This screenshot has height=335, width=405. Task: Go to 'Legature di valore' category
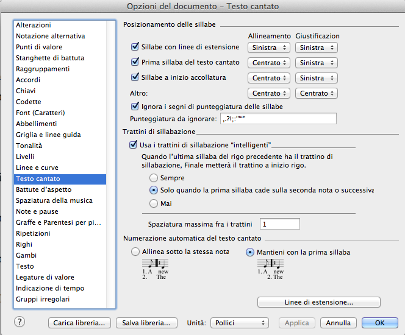tap(45, 277)
